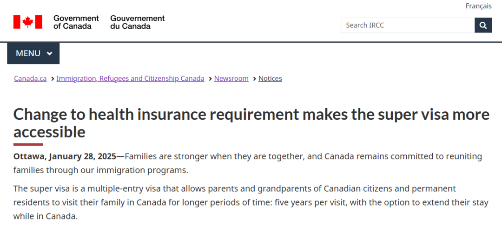
Task: Switch language via Français link
Action: pyautogui.click(x=479, y=6)
